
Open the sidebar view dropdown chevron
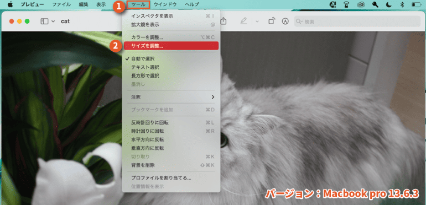click(53, 21)
